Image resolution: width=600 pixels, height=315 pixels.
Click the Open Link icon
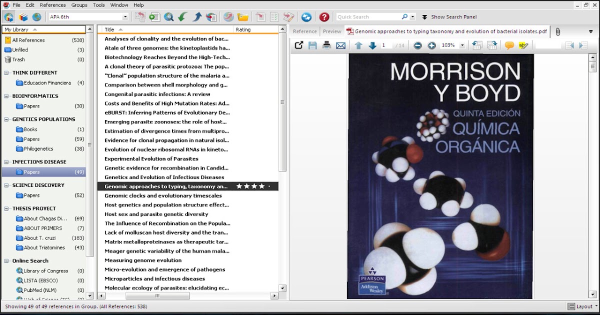(228, 17)
